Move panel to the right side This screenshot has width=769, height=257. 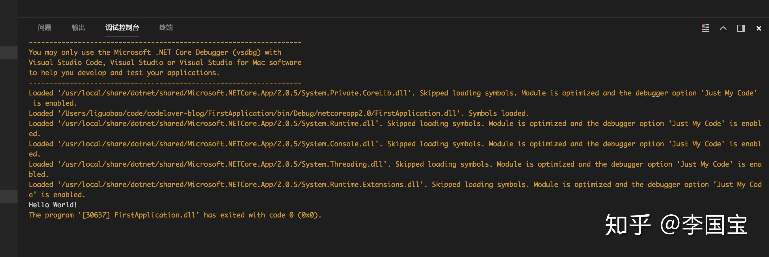[x=741, y=28]
